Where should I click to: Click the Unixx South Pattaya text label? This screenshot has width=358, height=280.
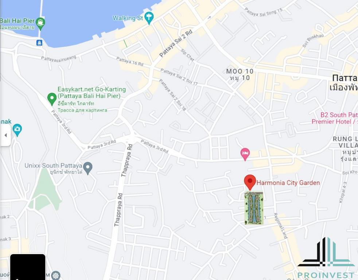(x=53, y=166)
